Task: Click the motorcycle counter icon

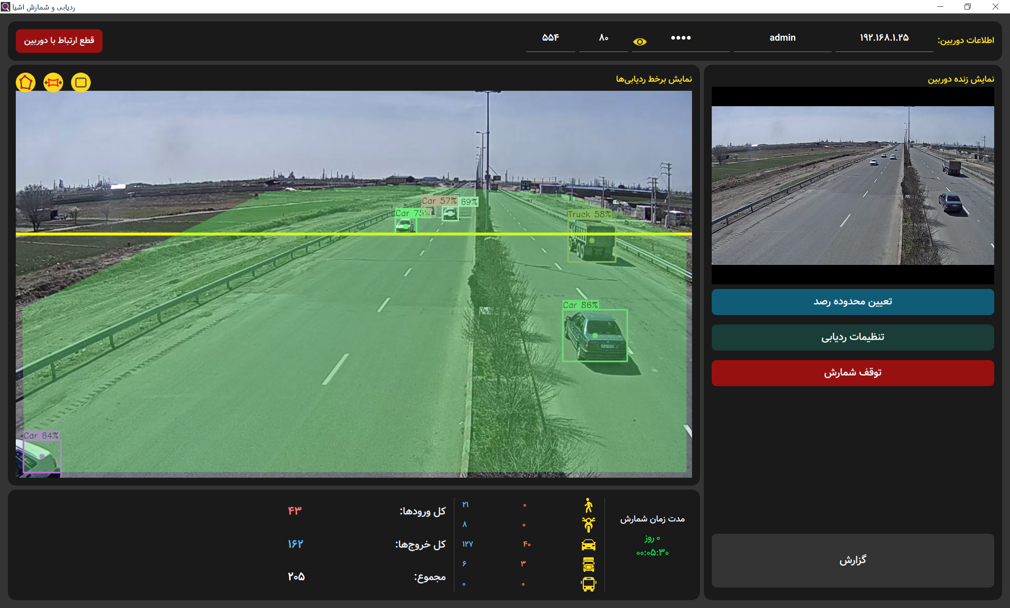Action: 588,524
